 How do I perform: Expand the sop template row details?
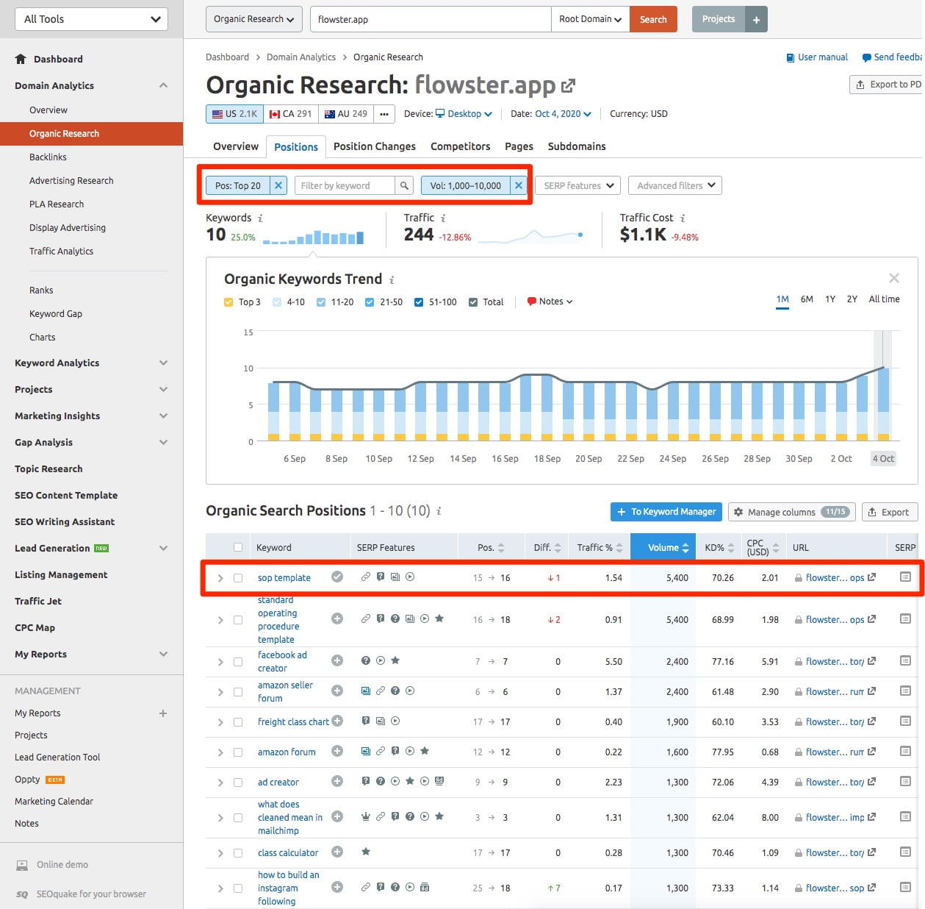[x=220, y=578]
